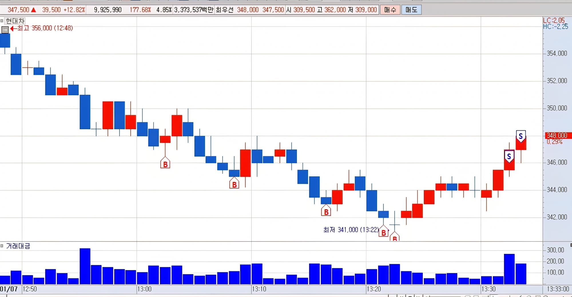Click the 매도 sell button

pos(411,10)
